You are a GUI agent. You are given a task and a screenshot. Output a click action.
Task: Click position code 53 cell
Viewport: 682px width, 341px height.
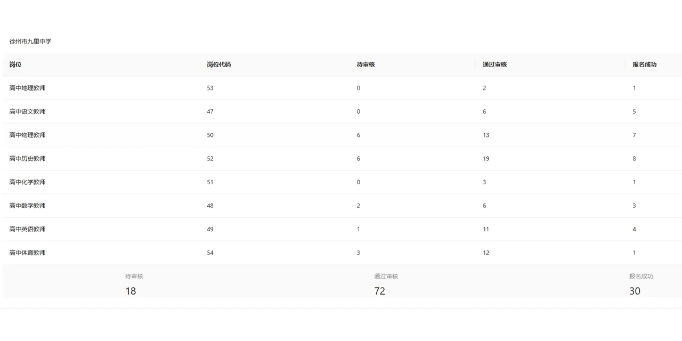coord(210,88)
